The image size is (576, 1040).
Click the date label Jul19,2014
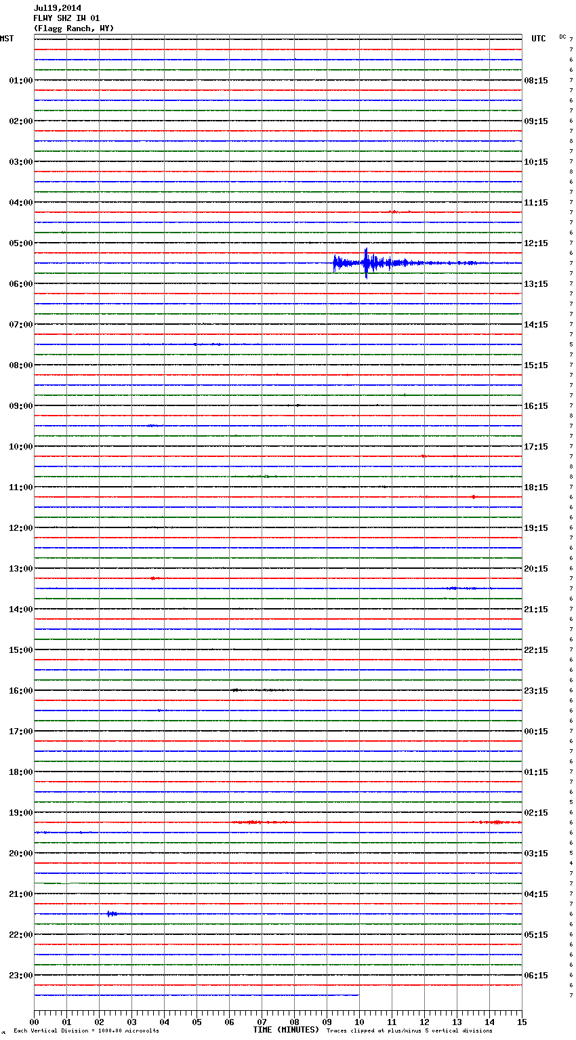tap(58, 8)
